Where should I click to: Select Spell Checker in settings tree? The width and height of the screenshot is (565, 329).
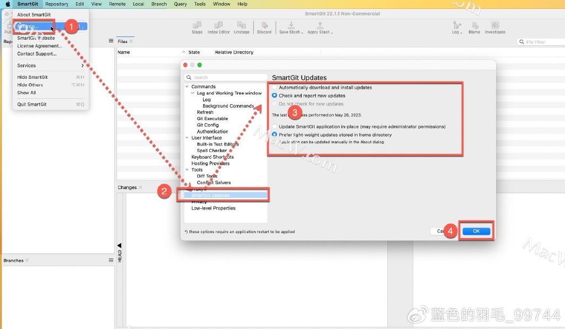click(212, 150)
